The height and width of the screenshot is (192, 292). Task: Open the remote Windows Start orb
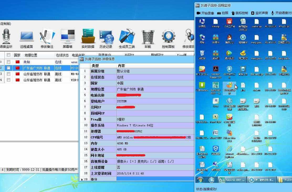coord(200,180)
